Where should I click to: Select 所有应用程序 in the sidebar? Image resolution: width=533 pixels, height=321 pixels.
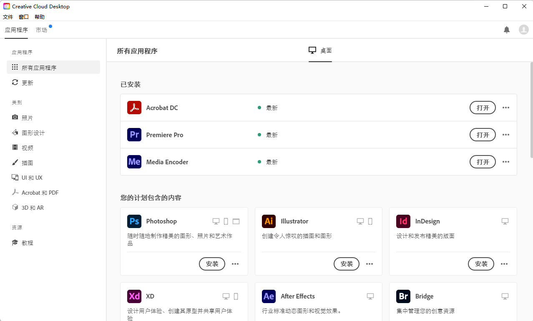point(53,68)
